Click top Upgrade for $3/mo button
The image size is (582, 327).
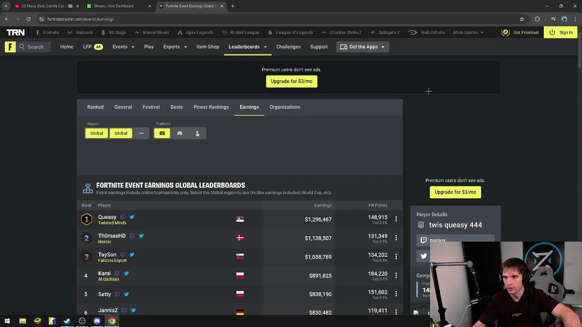(x=291, y=81)
